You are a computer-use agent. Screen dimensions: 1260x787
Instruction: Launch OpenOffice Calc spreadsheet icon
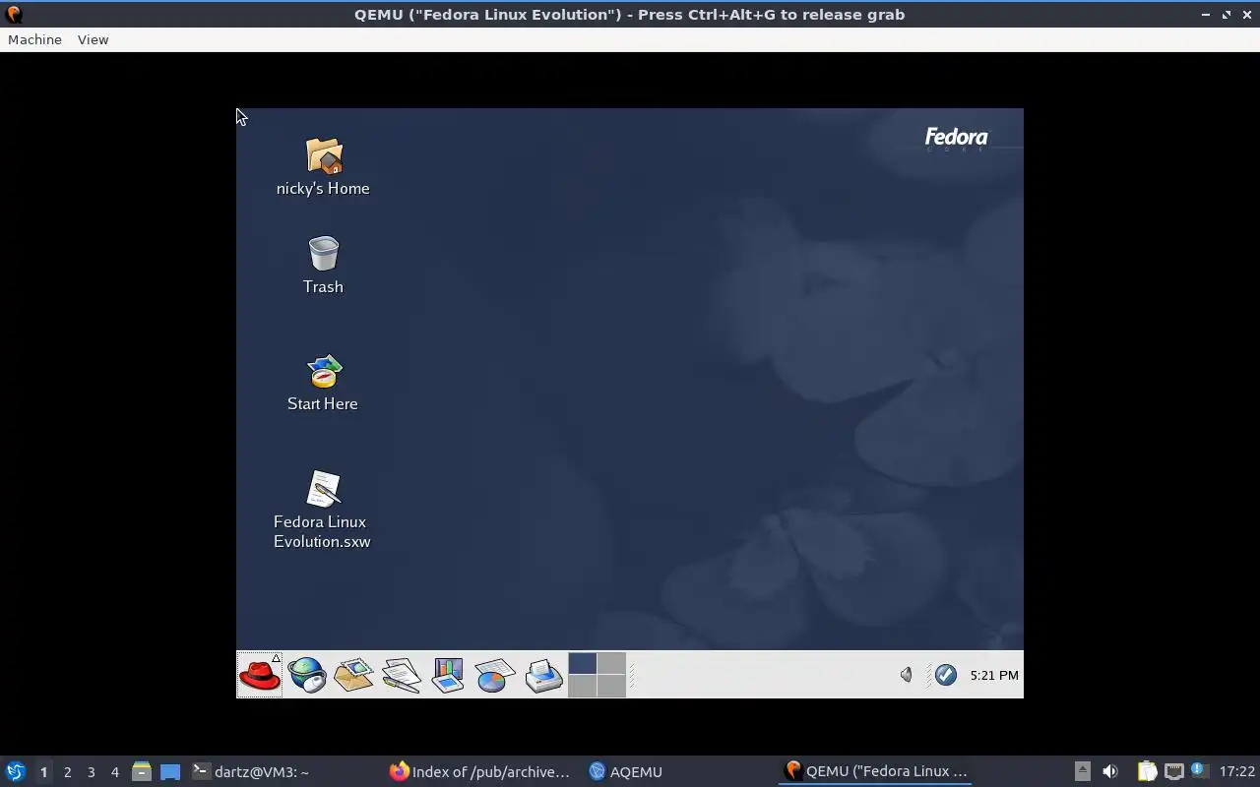(x=495, y=675)
